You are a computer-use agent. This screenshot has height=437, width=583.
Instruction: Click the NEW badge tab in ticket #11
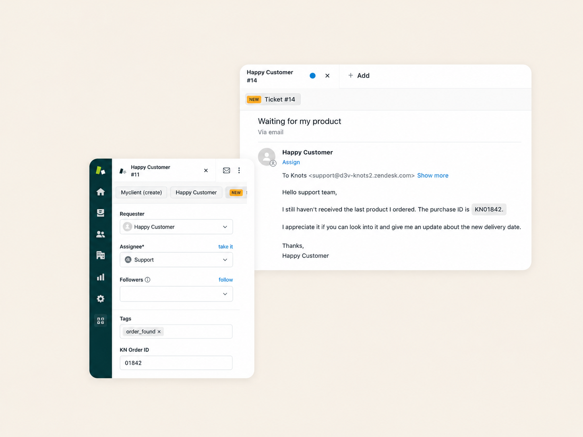pos(236,193)
